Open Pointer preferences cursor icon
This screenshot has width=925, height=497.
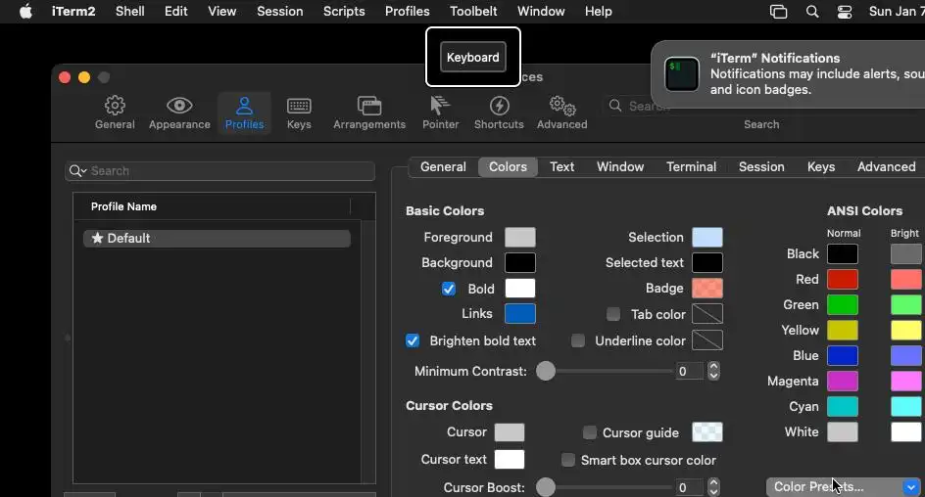pyautogui.click(x=440, y=106)
